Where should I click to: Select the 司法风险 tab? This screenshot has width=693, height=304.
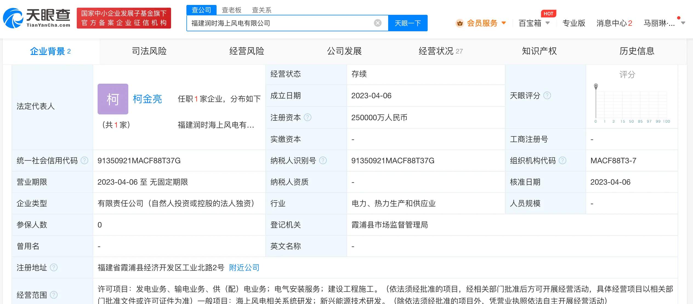(149, 51)
